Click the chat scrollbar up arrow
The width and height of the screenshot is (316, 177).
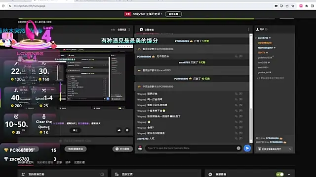pos(251,35)
